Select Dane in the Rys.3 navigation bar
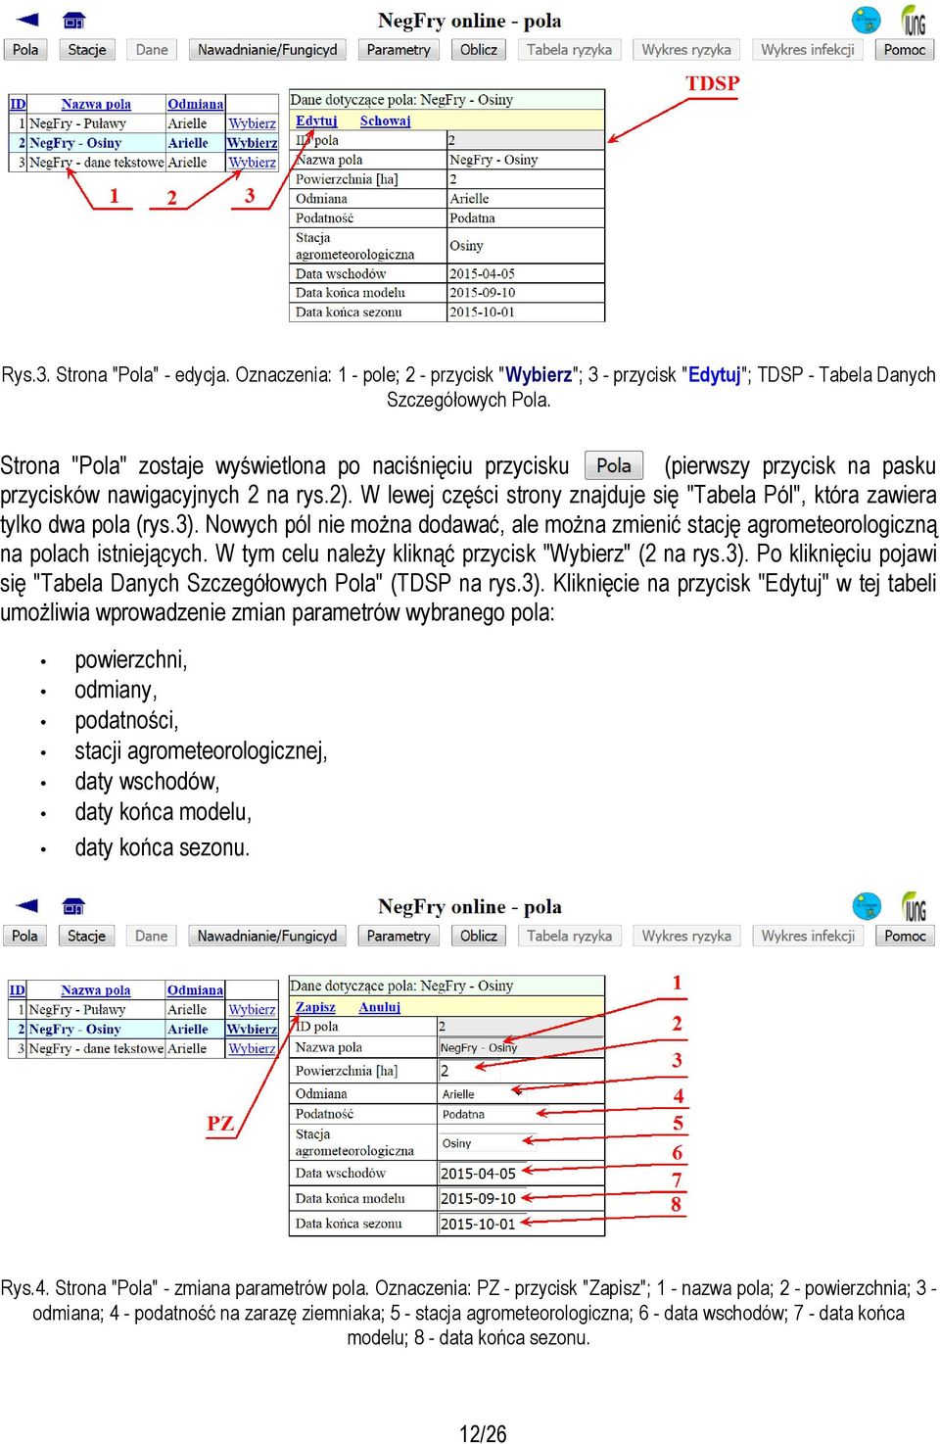The image size is (940, 1444). (152, 49)
